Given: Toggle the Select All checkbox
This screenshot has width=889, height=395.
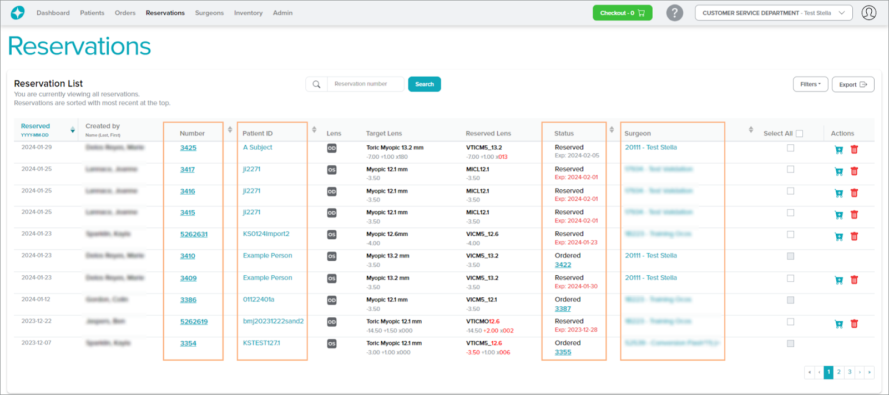Looking at the screenshot, I should click(799, 134).
